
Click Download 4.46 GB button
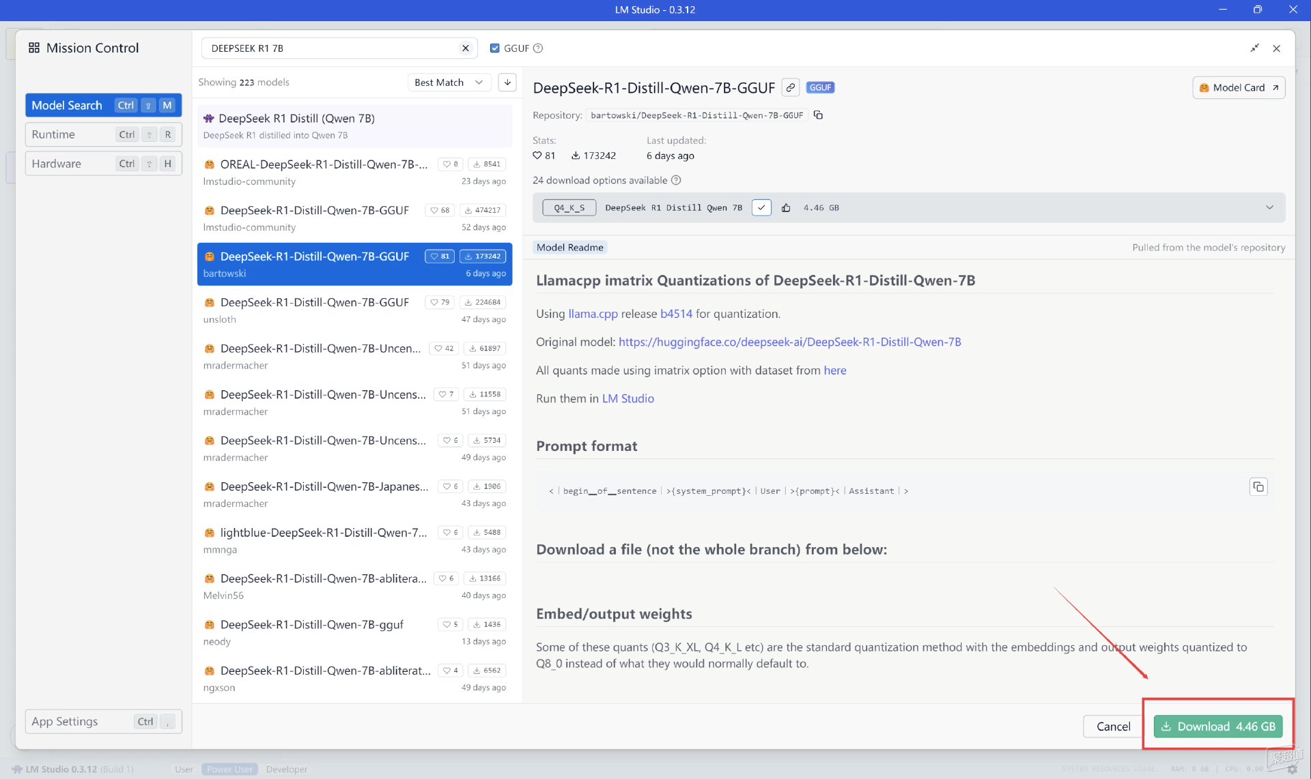click(1219, 727)
